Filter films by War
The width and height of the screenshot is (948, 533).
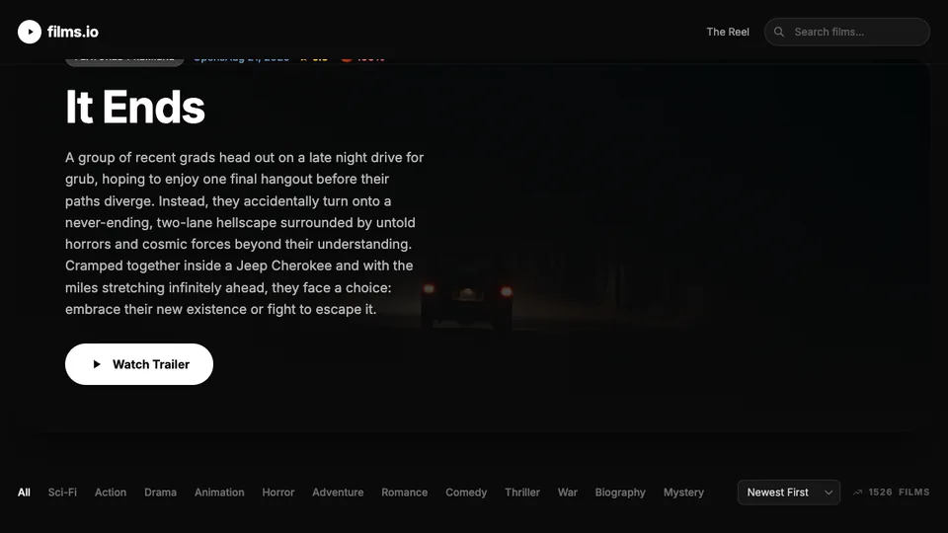[567, 493]
